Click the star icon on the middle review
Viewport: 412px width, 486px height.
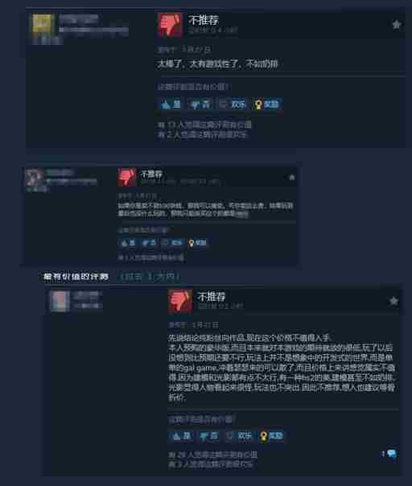pyautogui.click(x=292, y=177)
